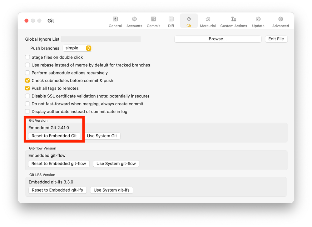Open the Commit preferences icon
This screenshot has width=312, height=227.
(153, 19)
